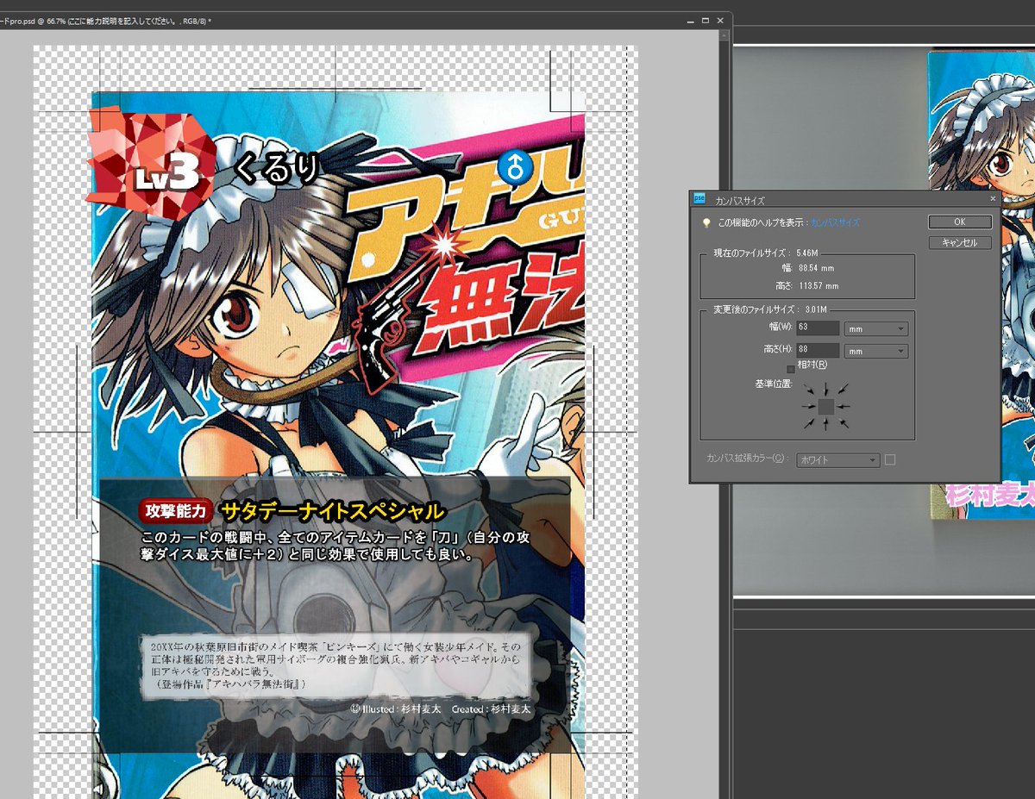
Task: Set anchor to the middle-right arrow
Action: (843, 407)
